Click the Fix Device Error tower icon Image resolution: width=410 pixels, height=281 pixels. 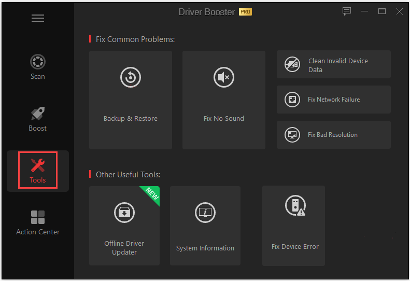pyautogui.click(x=295, y=205)
